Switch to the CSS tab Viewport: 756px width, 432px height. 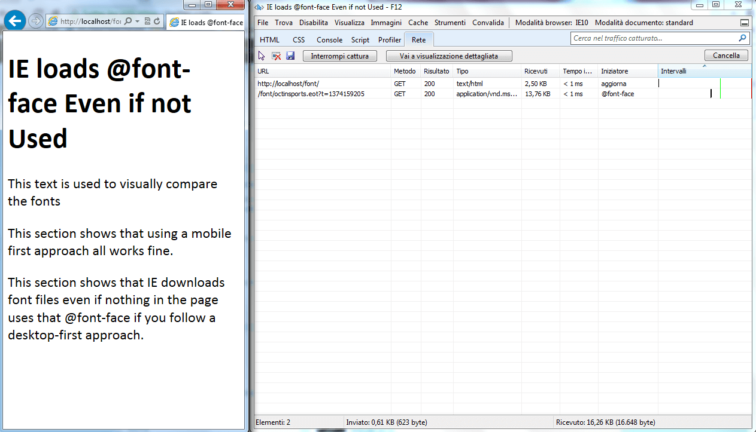298,39
